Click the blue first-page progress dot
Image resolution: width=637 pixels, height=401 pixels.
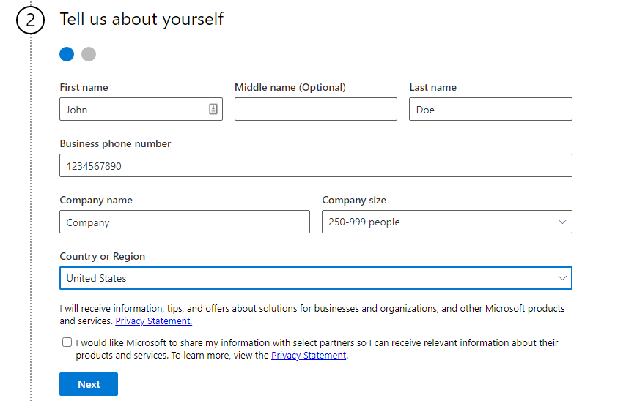[x=67, y=54]
